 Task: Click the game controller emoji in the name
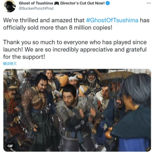(57, 3)
